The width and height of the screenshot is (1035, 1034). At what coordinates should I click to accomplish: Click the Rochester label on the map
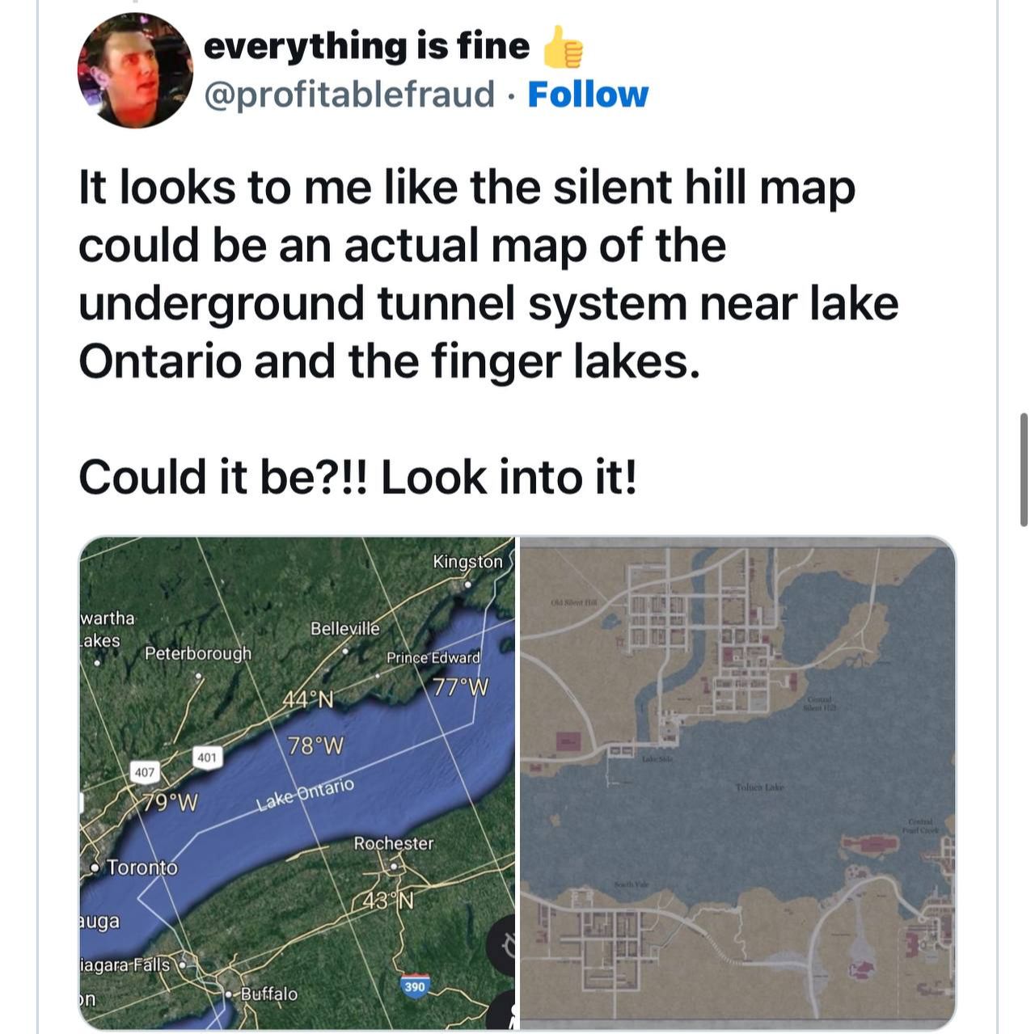(x=394, y=843)
